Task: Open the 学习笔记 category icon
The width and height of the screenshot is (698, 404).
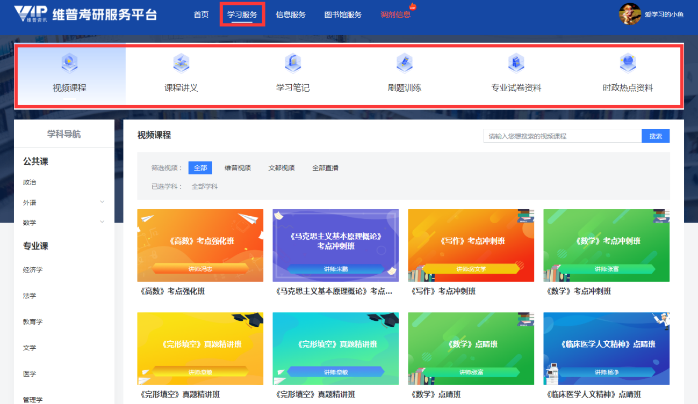Action: (x=293, y=63)
